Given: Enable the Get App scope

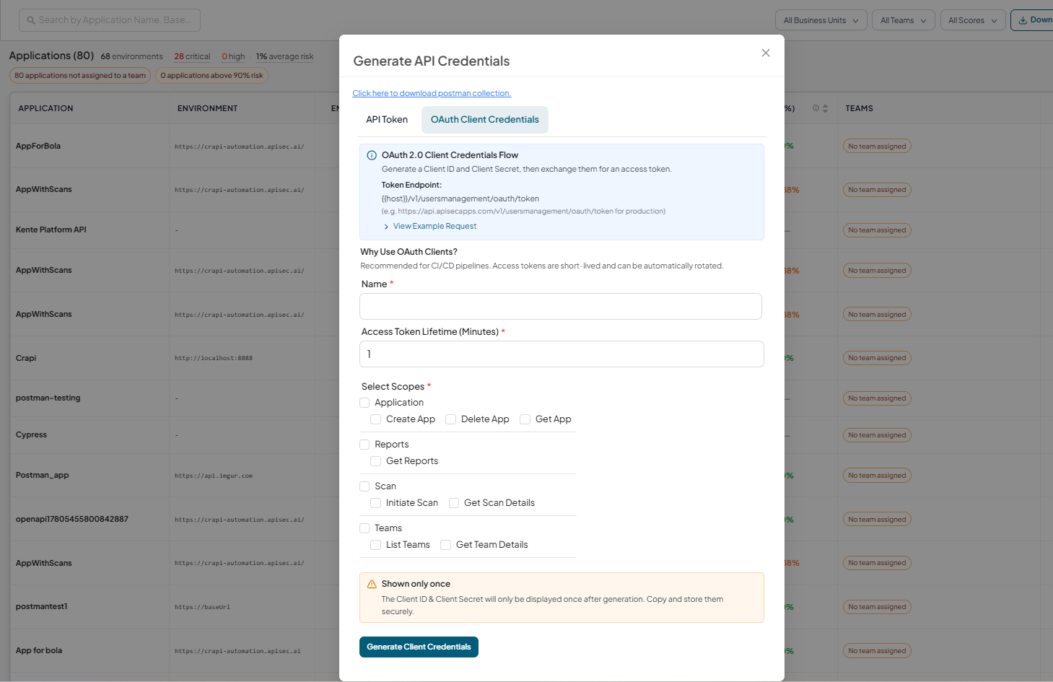Looking at the screenshot, I should coord(525,419).
